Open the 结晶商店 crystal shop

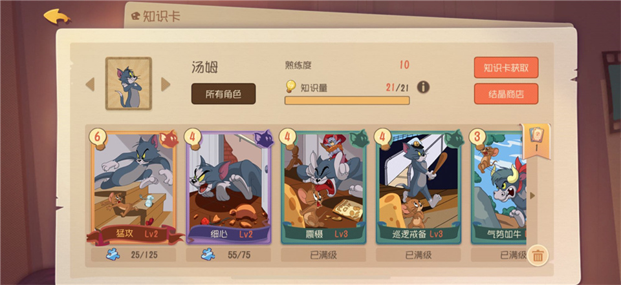click(506, 94)
